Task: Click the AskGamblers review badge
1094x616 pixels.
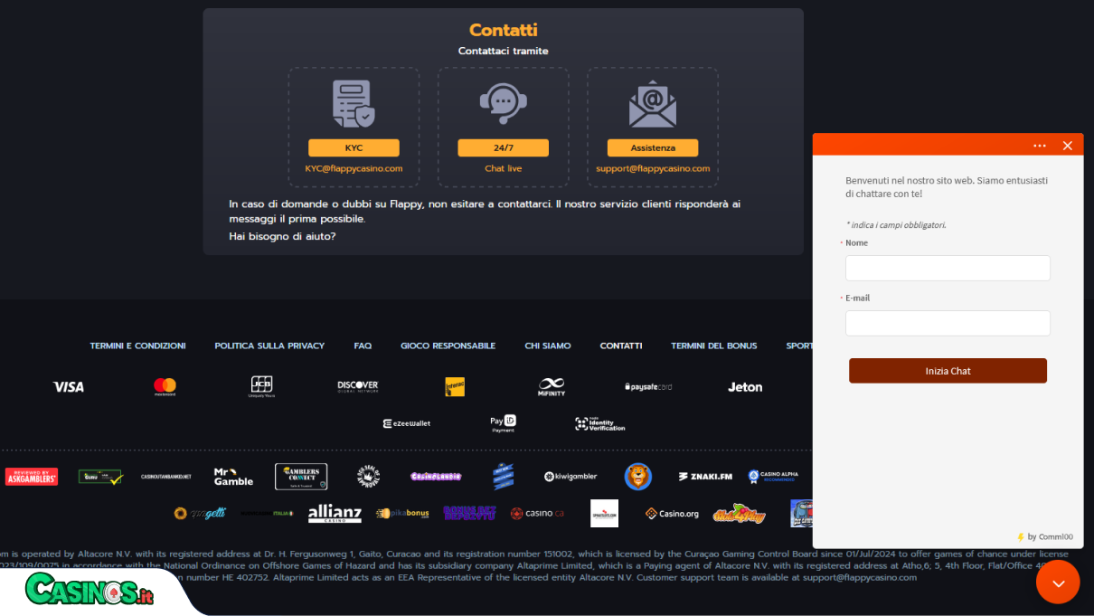Action: [x=32, y=477]
